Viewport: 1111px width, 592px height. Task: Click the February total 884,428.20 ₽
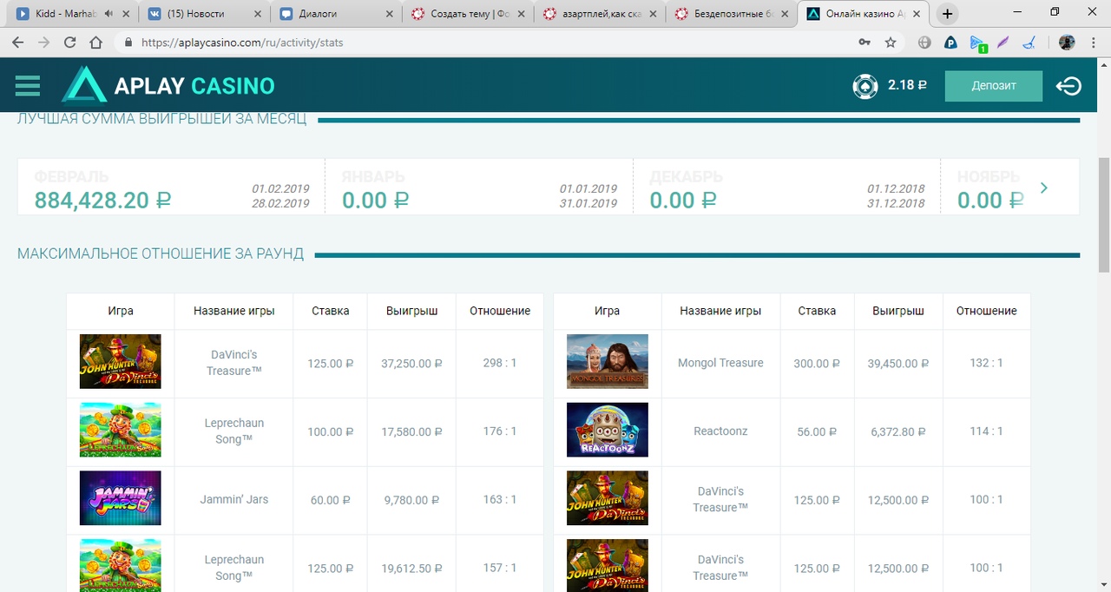click(102, 201)
